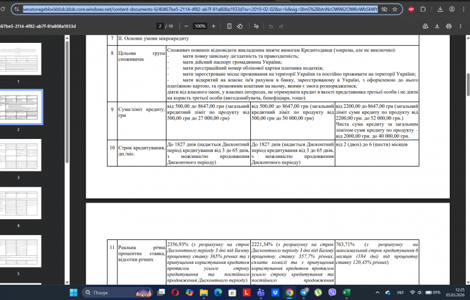This screenshot has width=470, height=300.
Task: Open Excel from taskbar
Action: click(x=346, y=292)
